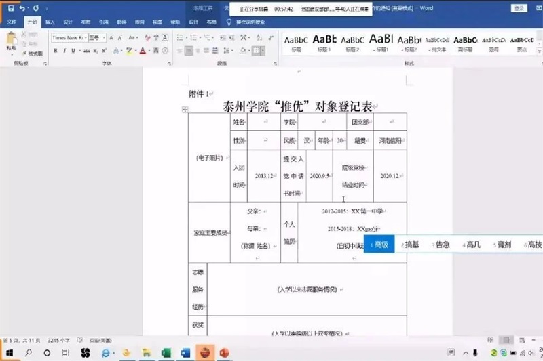The height and width of the screenshot is (361, 543).
Task: Apply text highlight color pen
Action: point(129,51)
